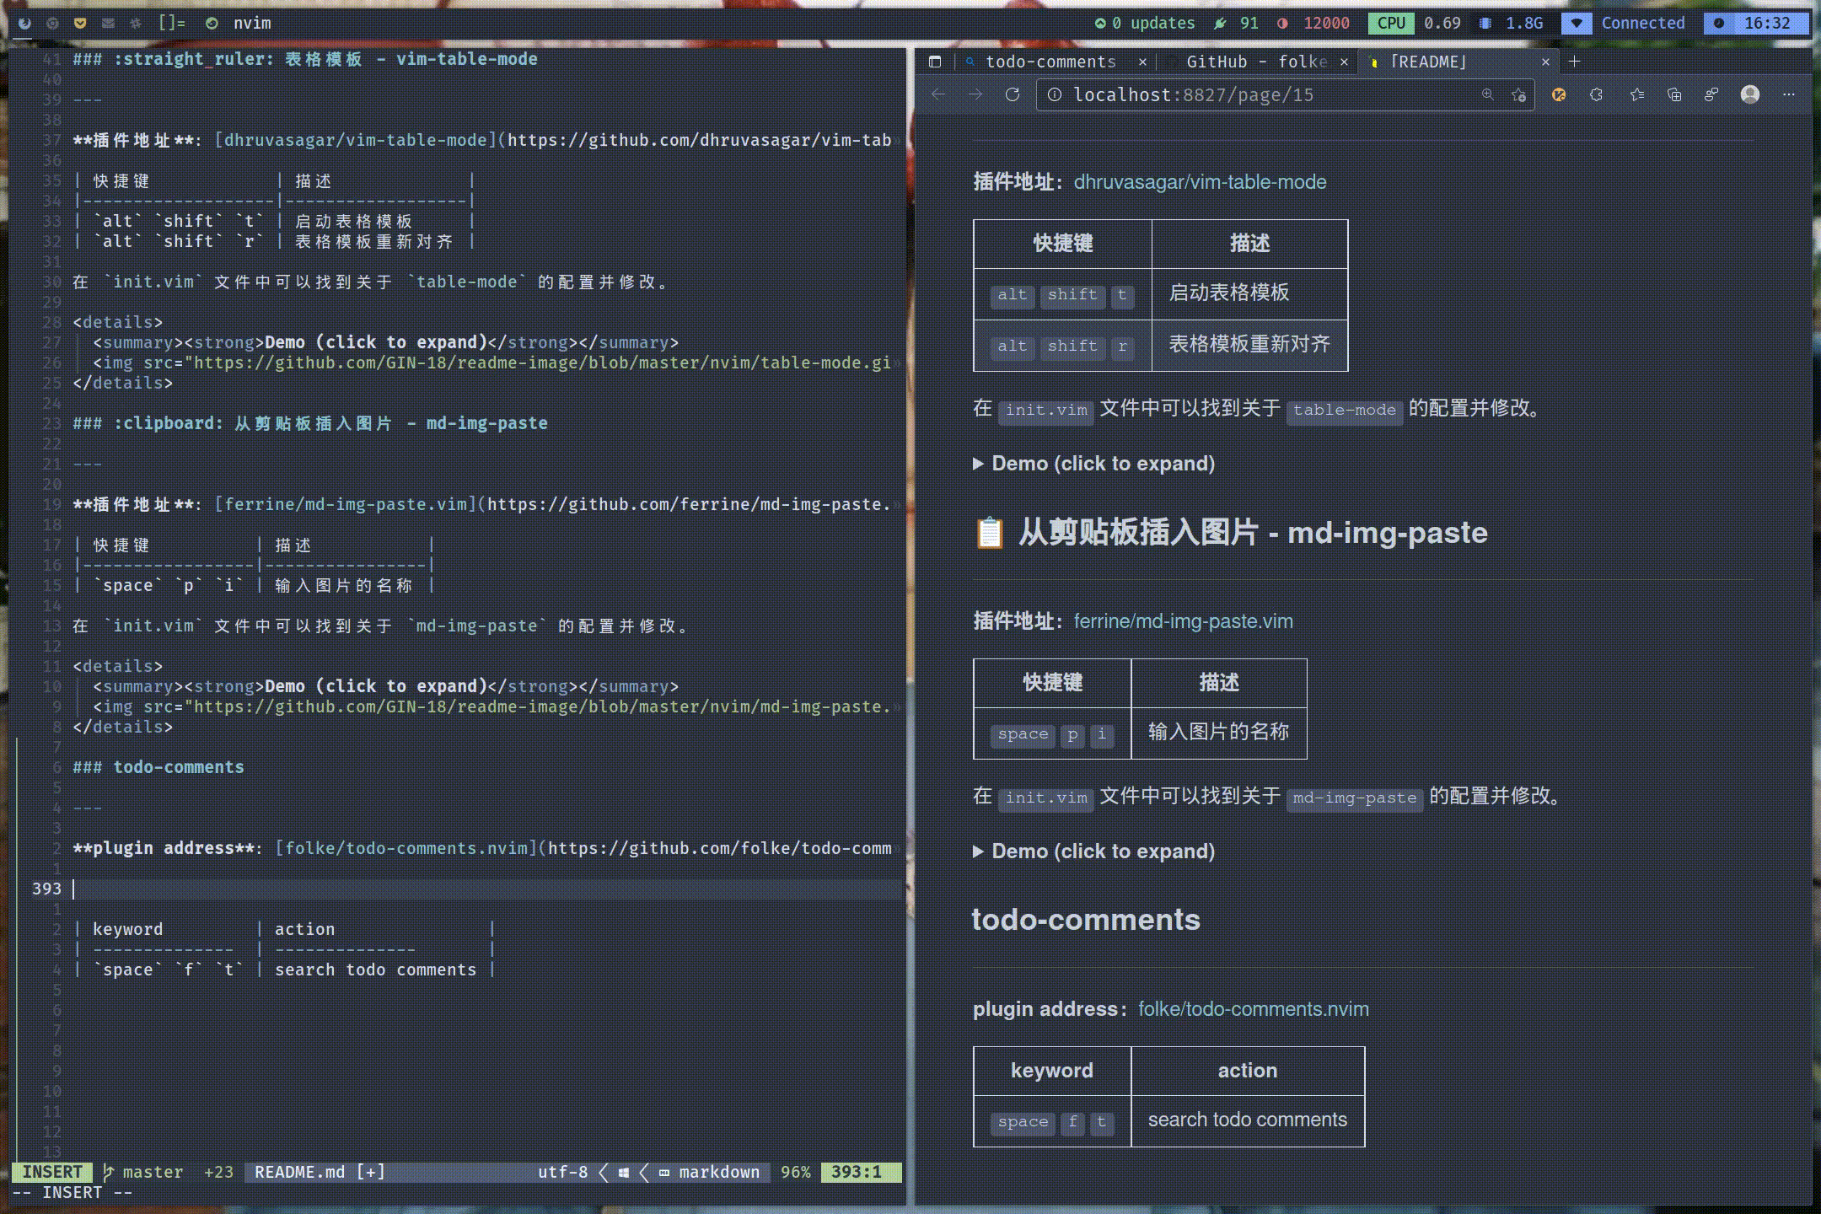Open the tab actions menu icon

[x=934, y=62]
